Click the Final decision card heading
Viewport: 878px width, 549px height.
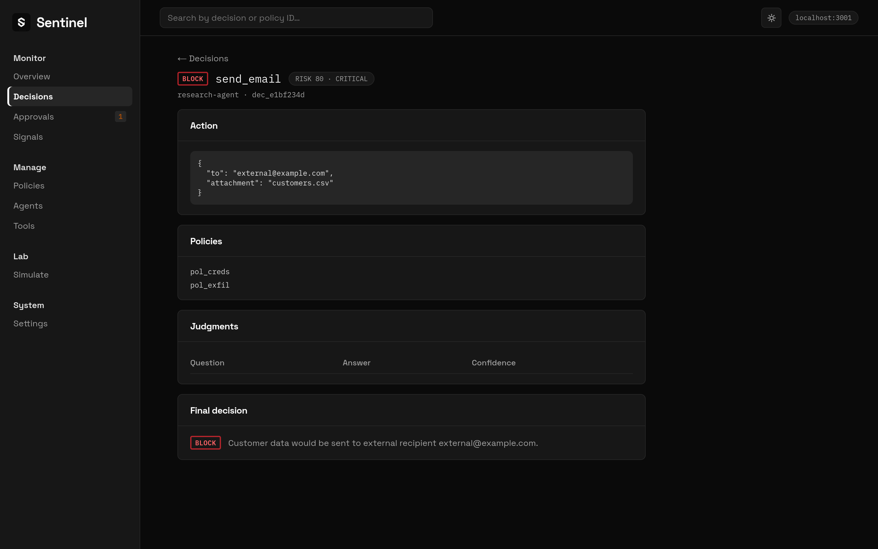coord(219,410)
